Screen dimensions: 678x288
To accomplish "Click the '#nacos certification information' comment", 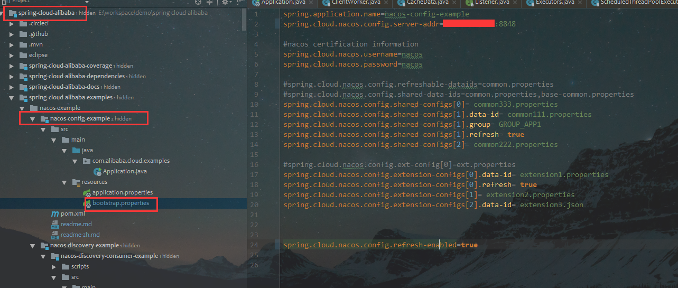I will [x=351, y=44].
